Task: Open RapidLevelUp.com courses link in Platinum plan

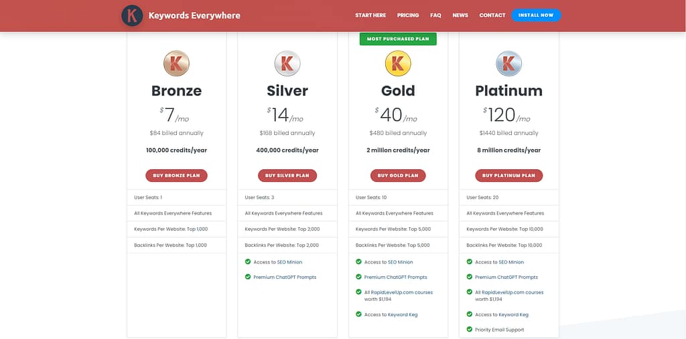Action: (512, 292)
